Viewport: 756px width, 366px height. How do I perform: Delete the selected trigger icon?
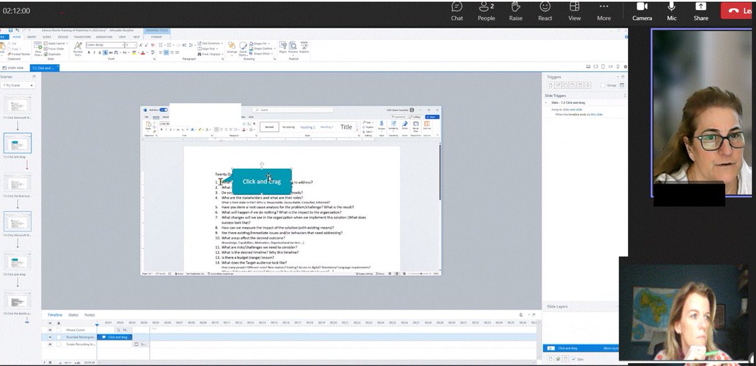[580, 85]
